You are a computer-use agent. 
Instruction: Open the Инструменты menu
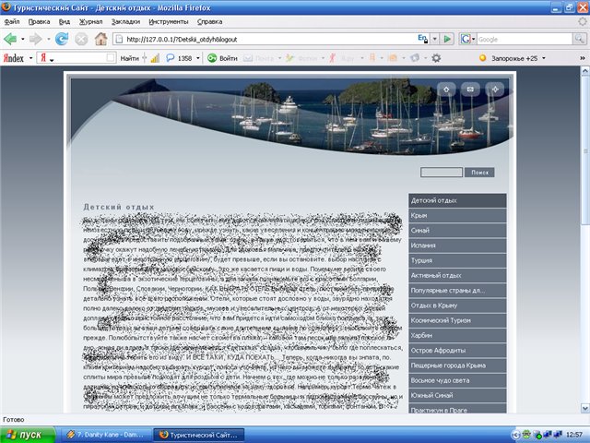pos(169,21)
